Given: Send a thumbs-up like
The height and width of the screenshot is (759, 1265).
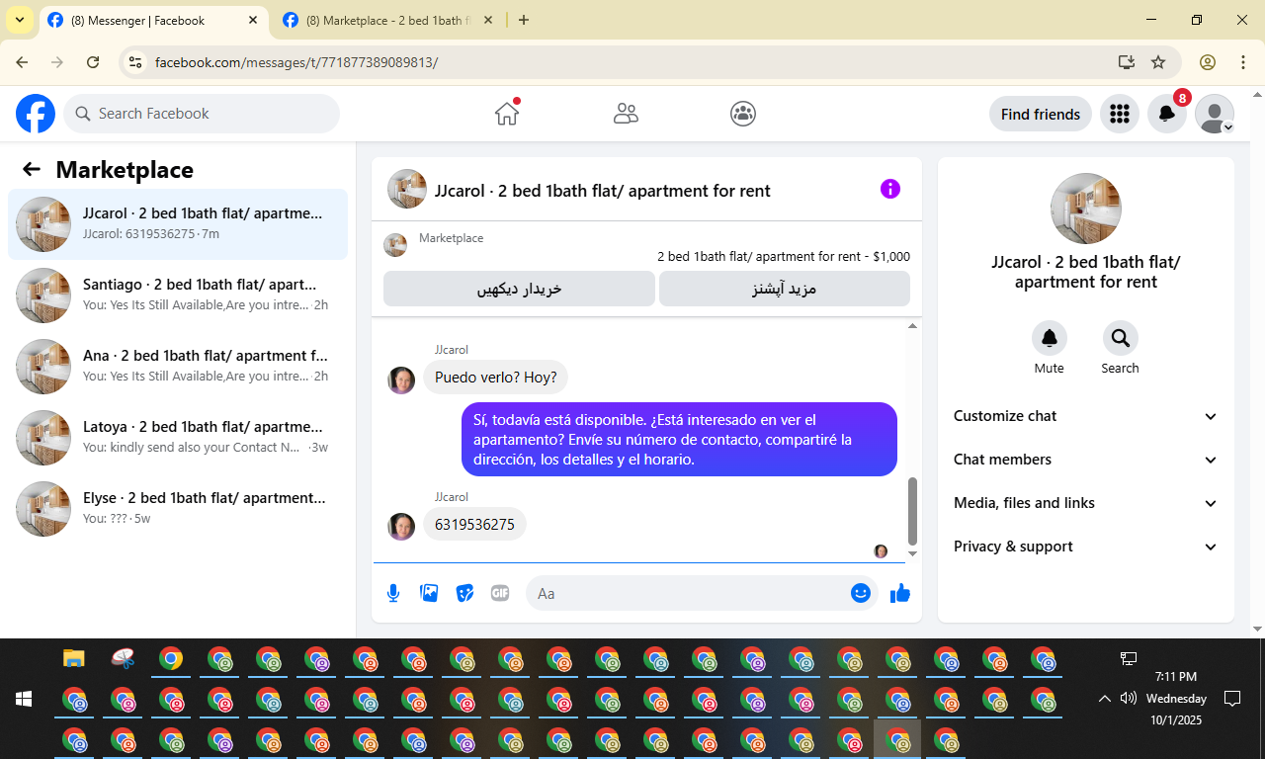Looking at the screenshot, I should pyautogui.click(x=900, y=593).
